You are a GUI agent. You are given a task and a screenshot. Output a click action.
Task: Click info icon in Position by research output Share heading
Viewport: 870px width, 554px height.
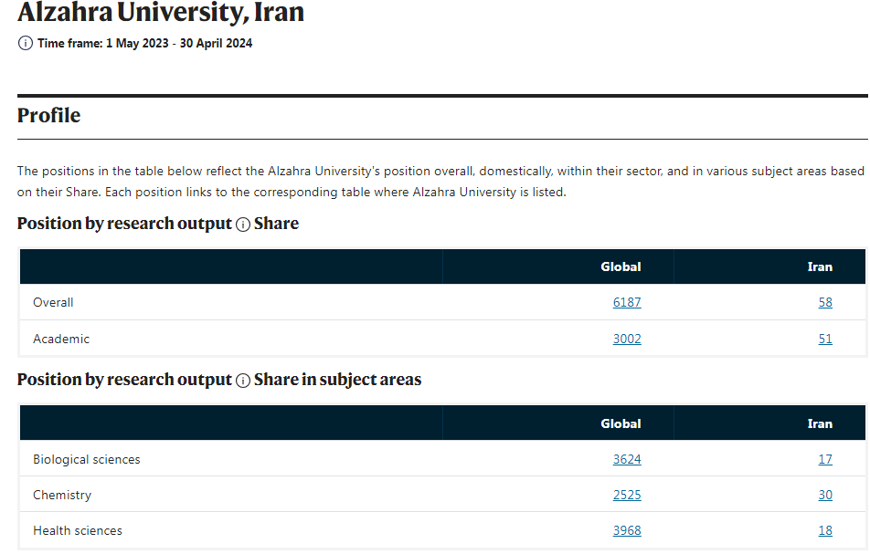pyautogui.click(x=243, y=225)
